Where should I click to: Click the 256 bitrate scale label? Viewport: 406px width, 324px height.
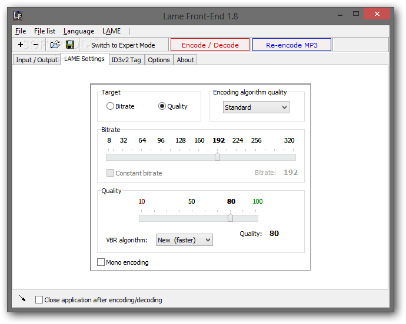pyautogui.click(x=257, y=140)
